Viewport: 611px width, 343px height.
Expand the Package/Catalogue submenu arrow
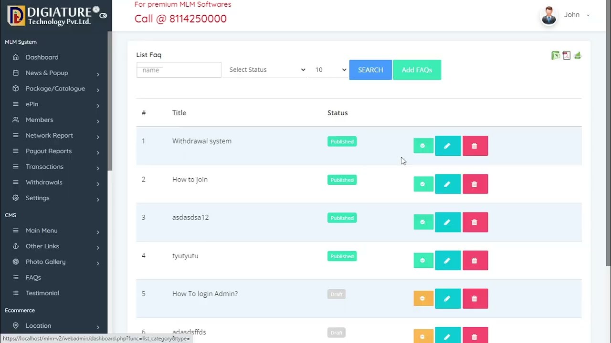coord(98,90)
